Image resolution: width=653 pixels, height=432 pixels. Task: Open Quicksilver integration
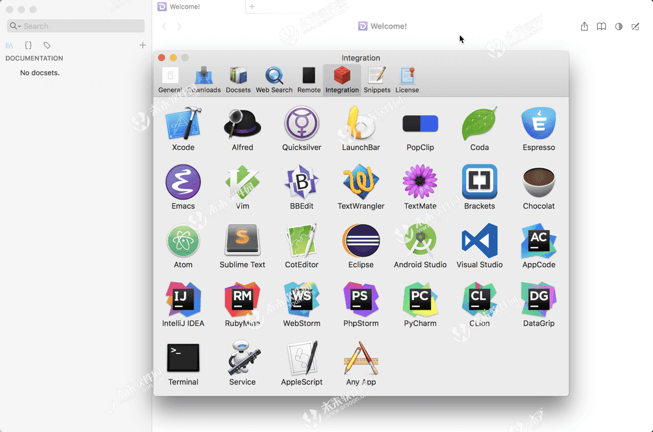301,124
